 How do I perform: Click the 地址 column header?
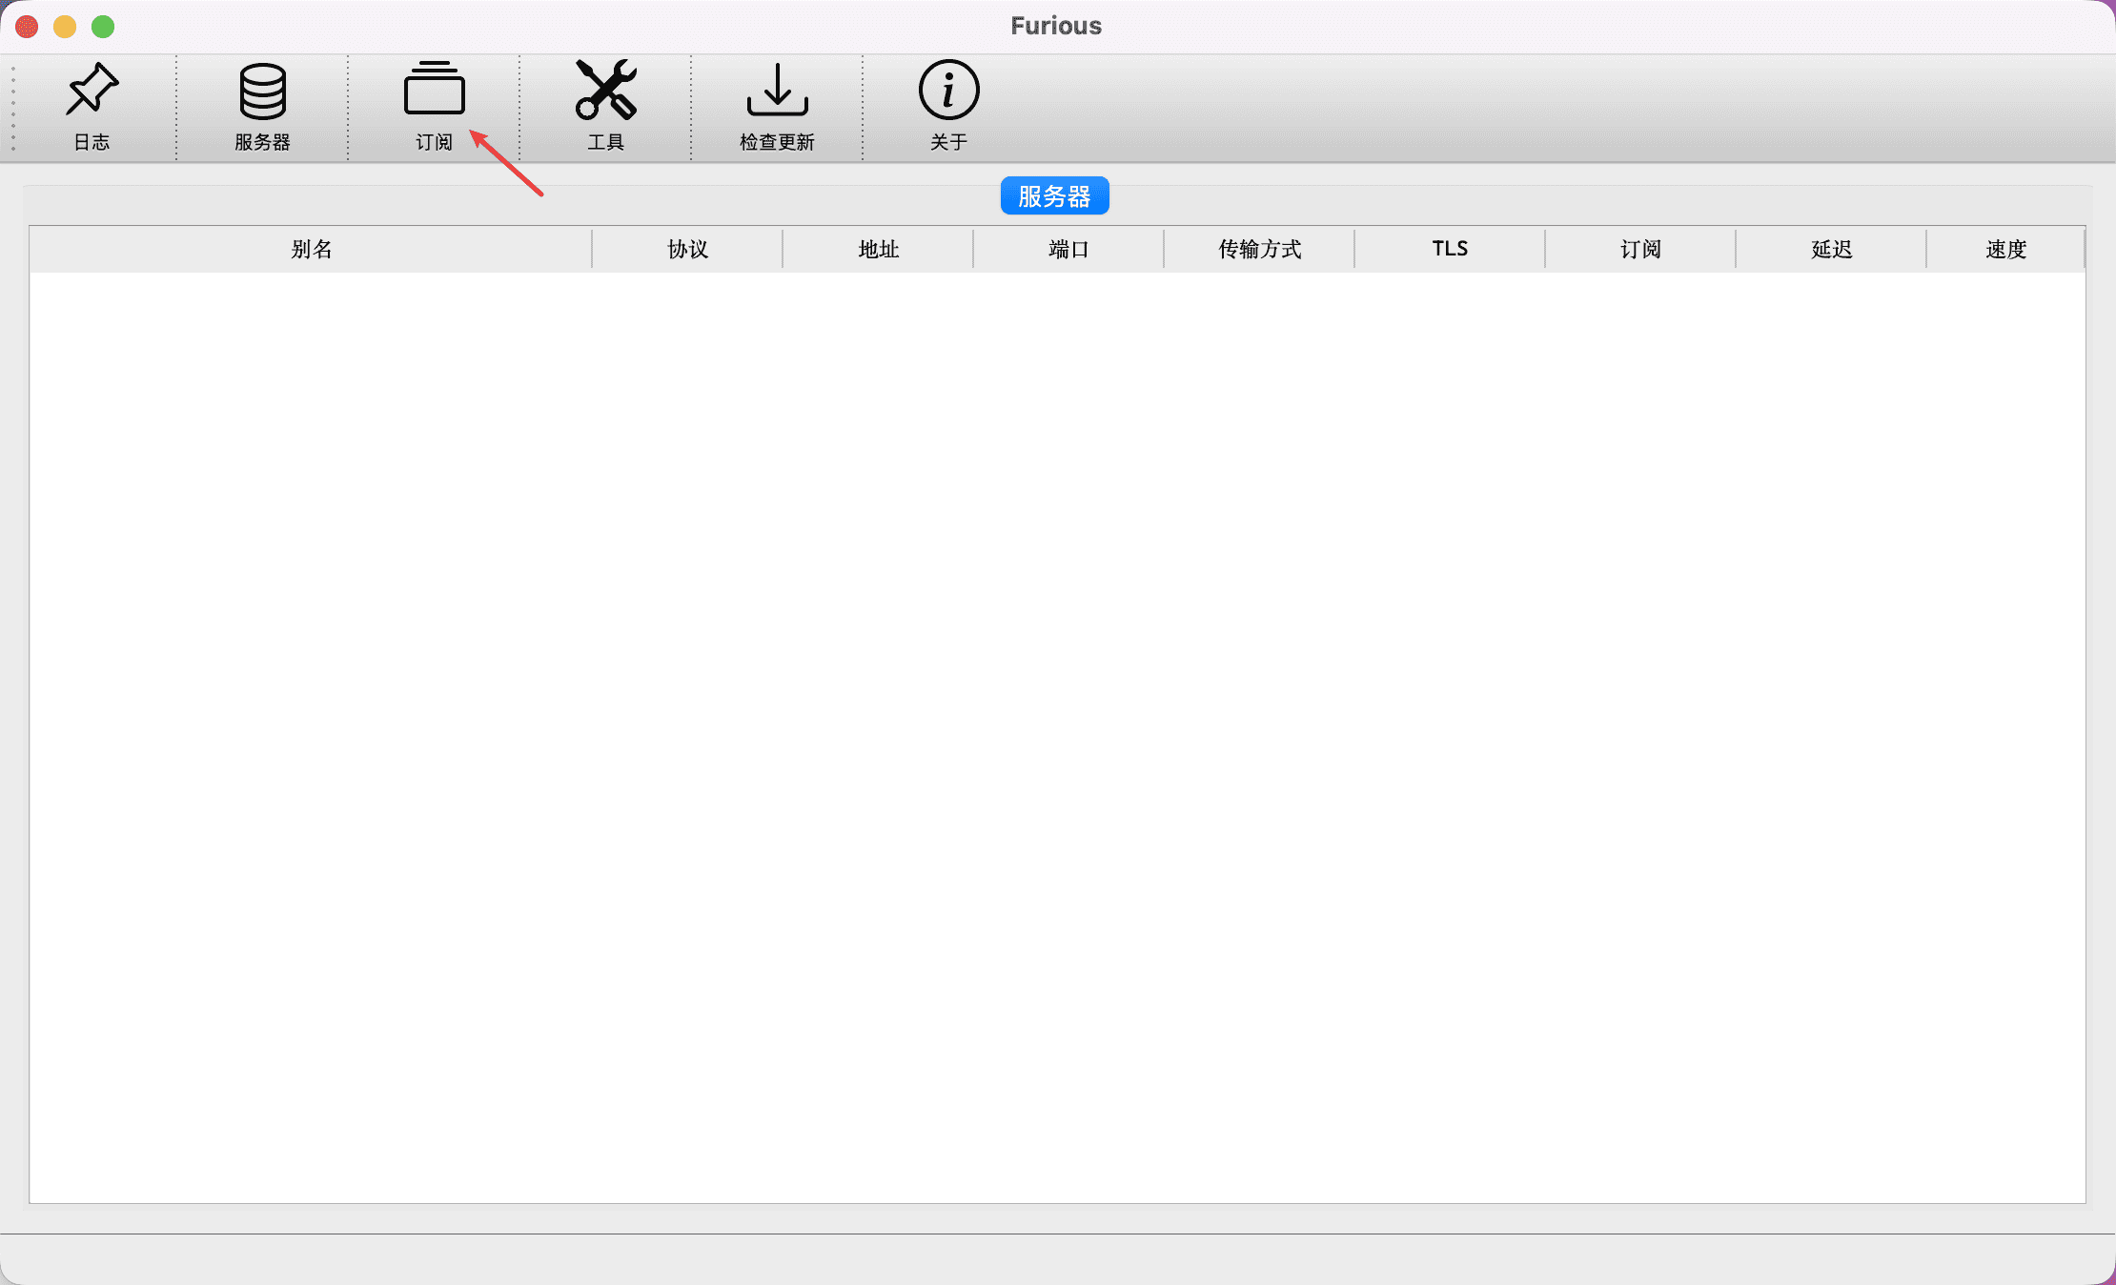coord(878,249)
